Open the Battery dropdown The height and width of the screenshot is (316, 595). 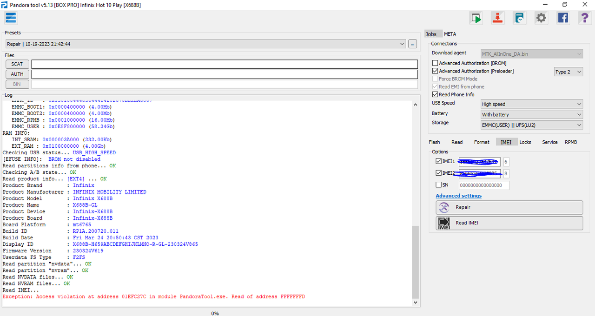tap(531, 114)
